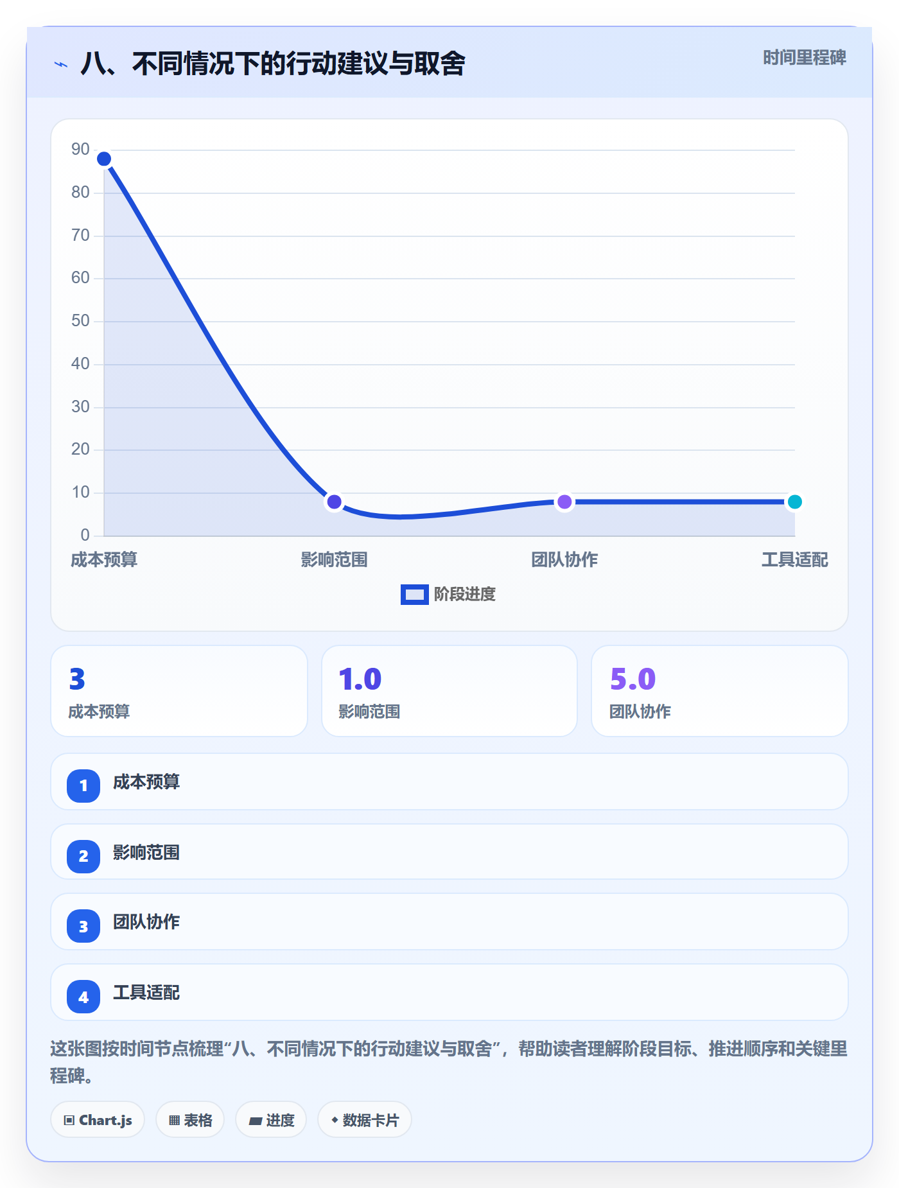899x1188 pixels.
Task: Click the 进度 tag
Action: pyautogui.click(x=271, y=1120)
